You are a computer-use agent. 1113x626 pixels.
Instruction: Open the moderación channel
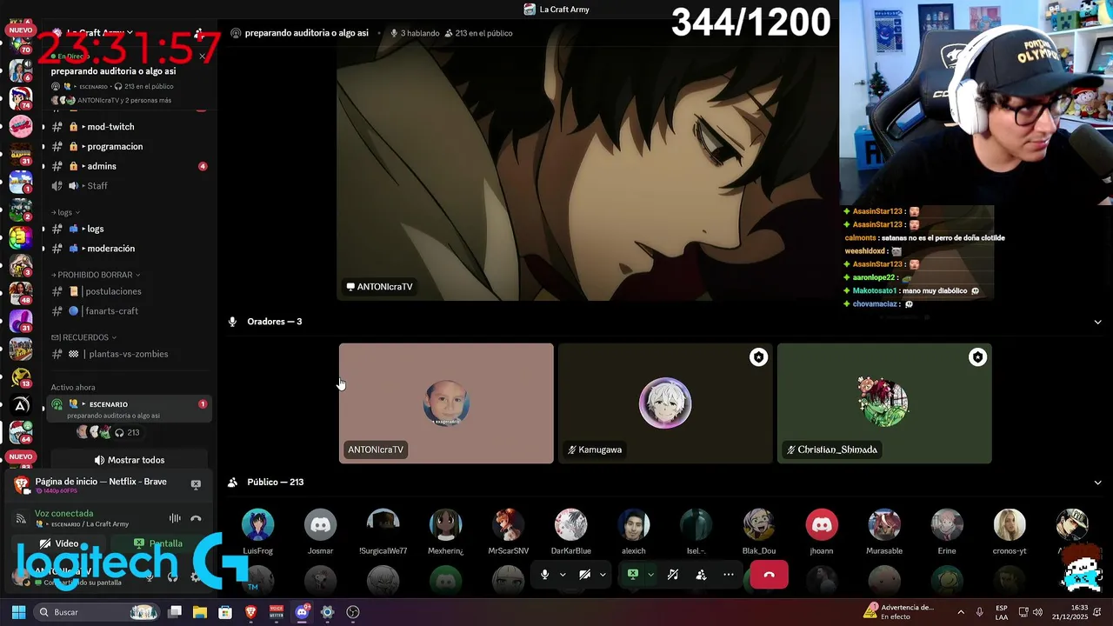coord(129,249)
